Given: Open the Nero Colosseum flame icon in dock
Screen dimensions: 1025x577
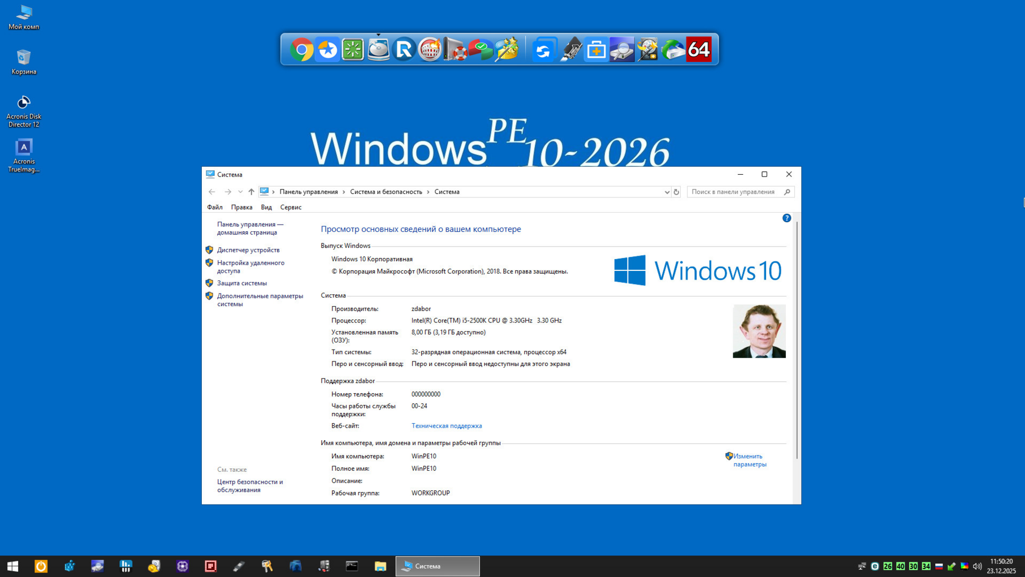Looking at the screenshot, I should coord(430,50).
